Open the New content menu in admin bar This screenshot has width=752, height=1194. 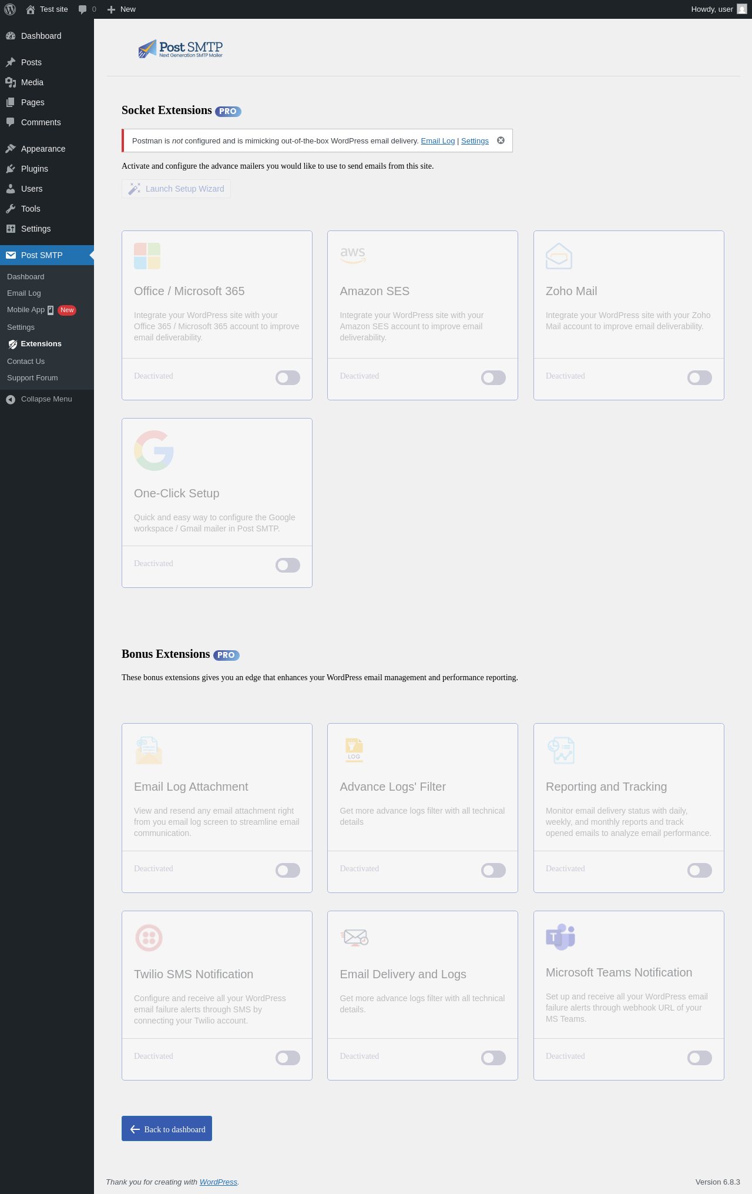click(122, 9)
